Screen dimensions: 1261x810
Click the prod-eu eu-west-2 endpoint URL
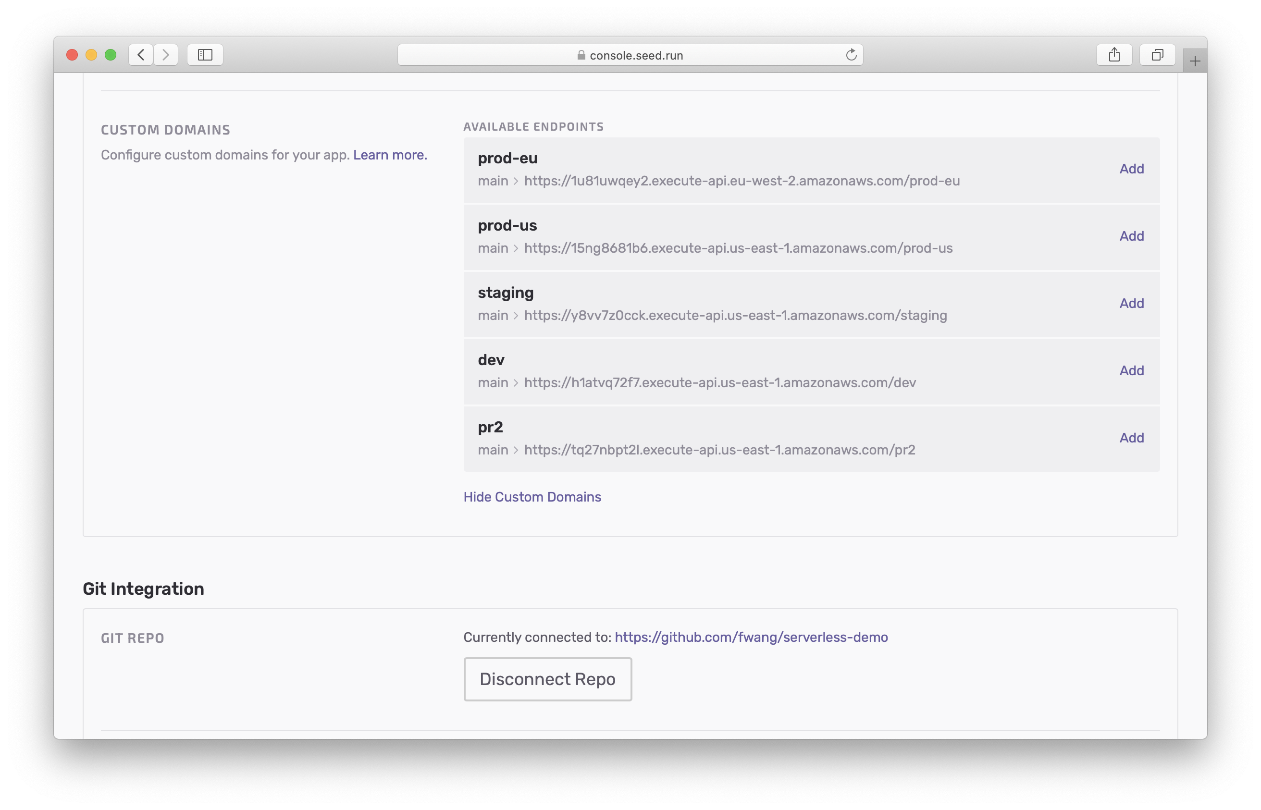pos(742,181)
